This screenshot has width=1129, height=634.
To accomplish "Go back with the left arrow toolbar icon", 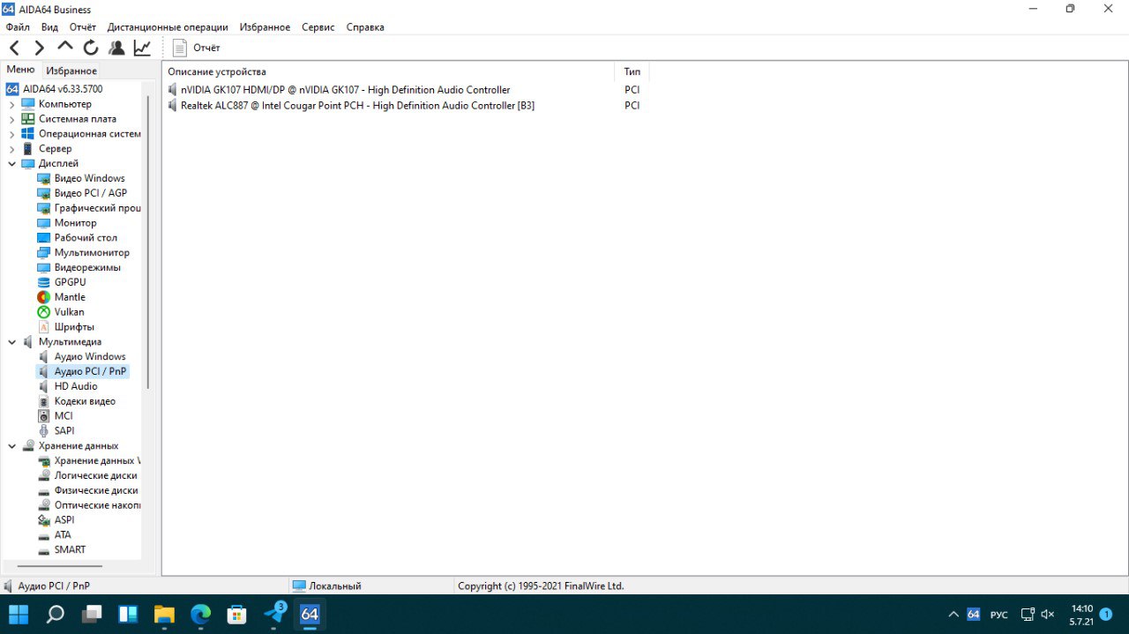I will [x=14, y=48].
